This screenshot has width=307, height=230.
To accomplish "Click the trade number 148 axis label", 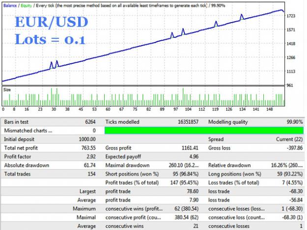I will [269, 109].
